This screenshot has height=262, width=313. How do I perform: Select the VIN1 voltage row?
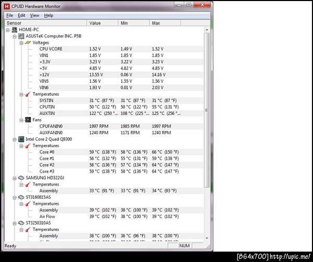click(121, 55)
